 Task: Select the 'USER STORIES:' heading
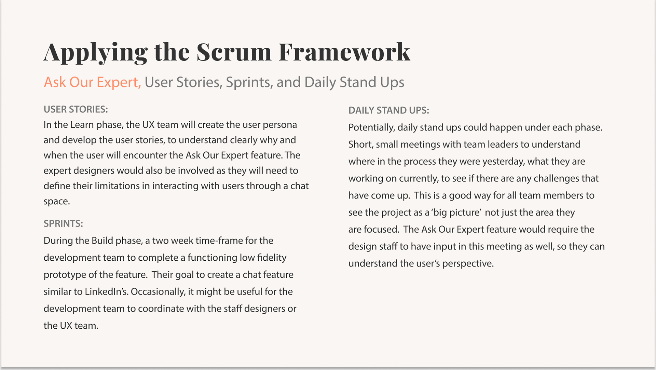point(76,109)
